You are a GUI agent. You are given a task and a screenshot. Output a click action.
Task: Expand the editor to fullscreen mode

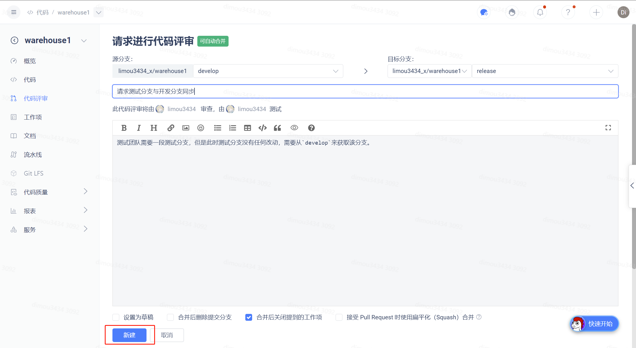point(608,128)
